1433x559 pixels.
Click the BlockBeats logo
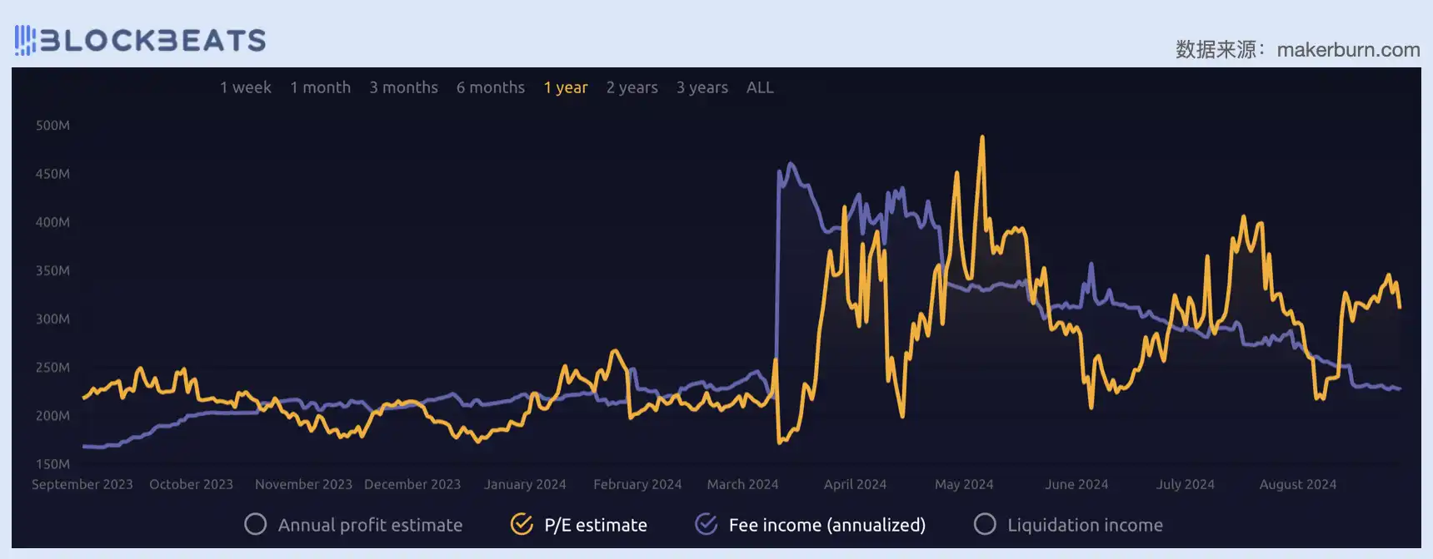(140, 40)
